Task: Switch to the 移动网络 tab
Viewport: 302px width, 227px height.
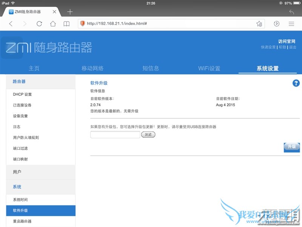Action: [x=92, y=68]
